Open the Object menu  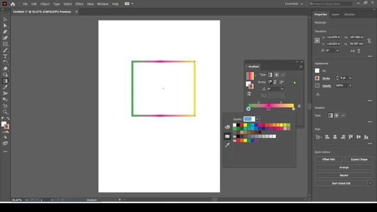click(45, 4)
